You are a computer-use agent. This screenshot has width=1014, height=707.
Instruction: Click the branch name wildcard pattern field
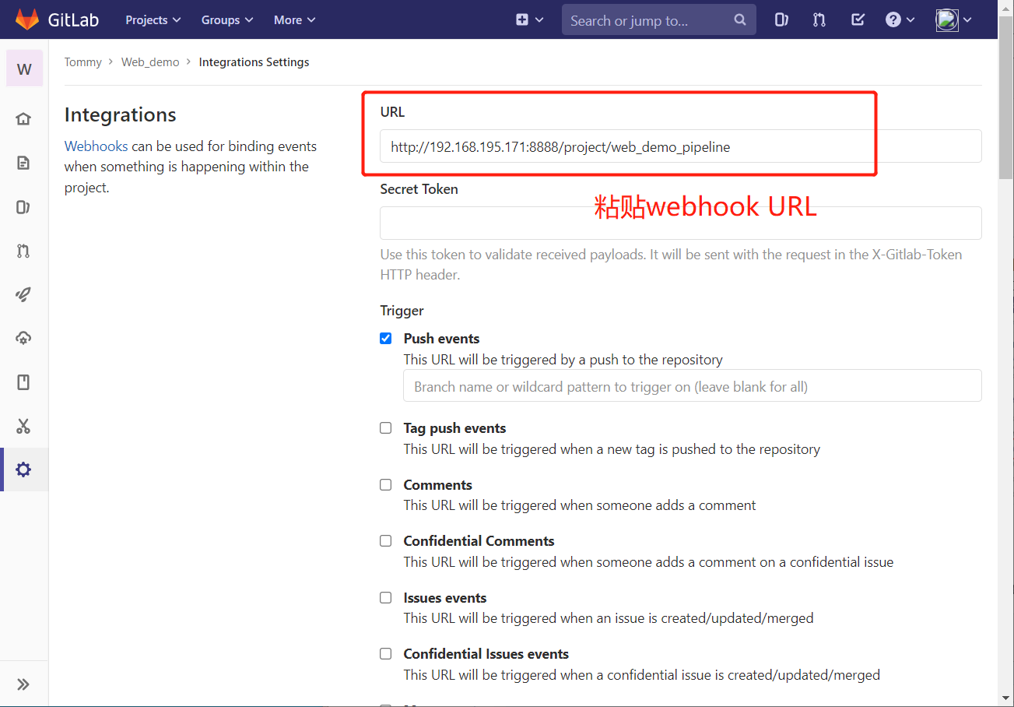[x=693, y=386]
